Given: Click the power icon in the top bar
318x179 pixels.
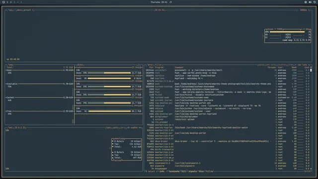Looking at the screenshot, I should pos(315,2).
